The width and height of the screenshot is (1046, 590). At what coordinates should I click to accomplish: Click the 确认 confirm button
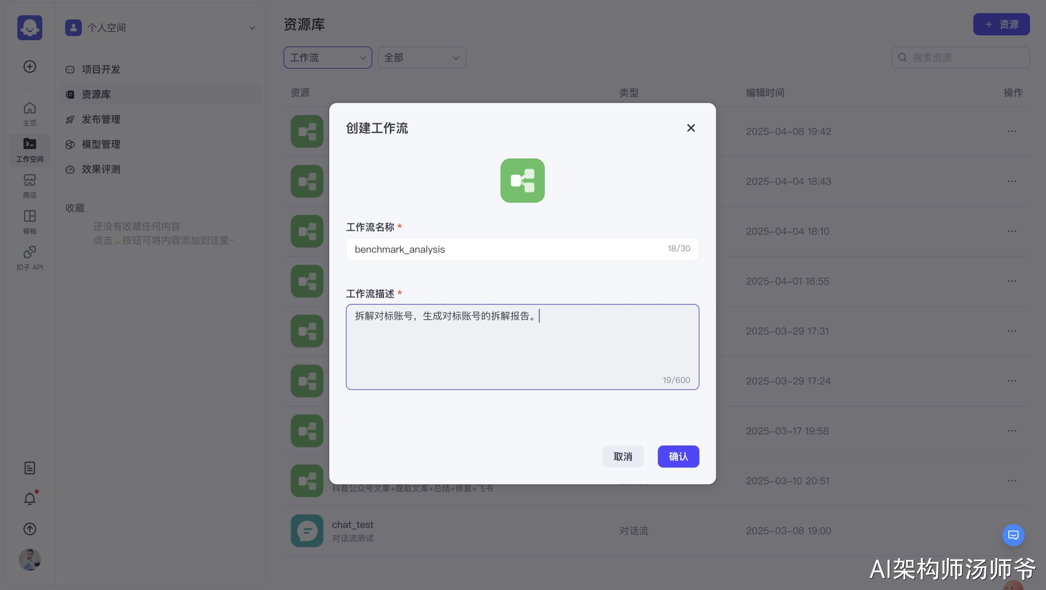[x=678, y=456]
